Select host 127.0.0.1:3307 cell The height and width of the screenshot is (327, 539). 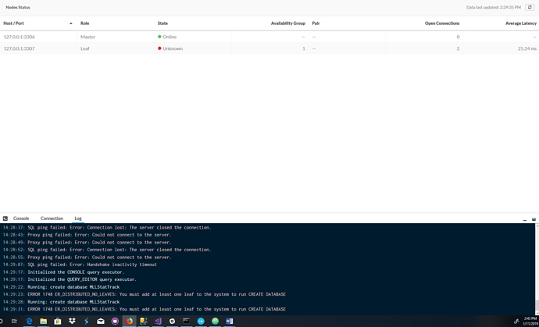pyautogui.click(x=20, y=48)
